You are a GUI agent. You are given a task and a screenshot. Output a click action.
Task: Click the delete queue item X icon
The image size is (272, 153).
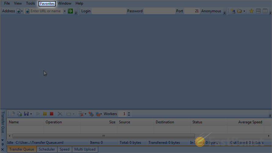click(60, 114)
